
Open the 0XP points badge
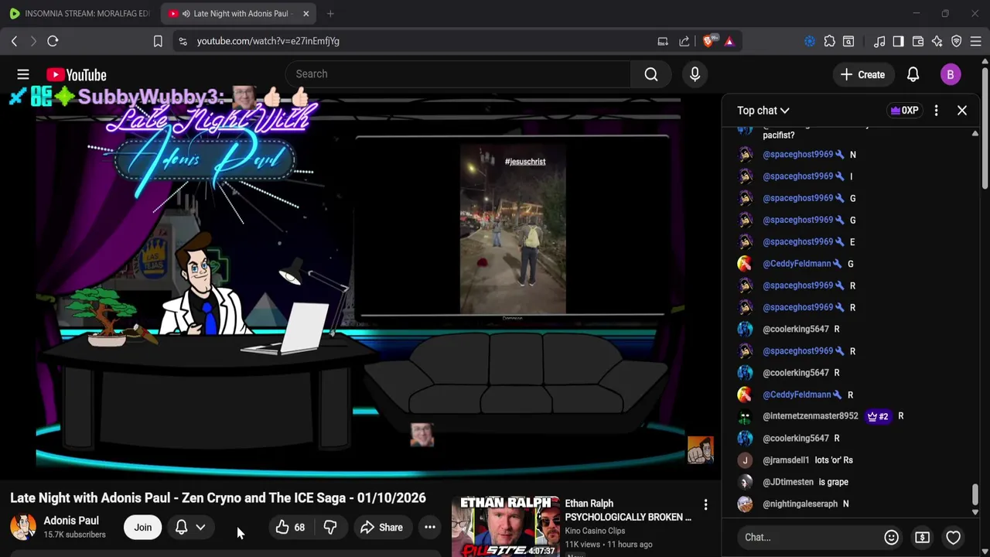(905, 111)
